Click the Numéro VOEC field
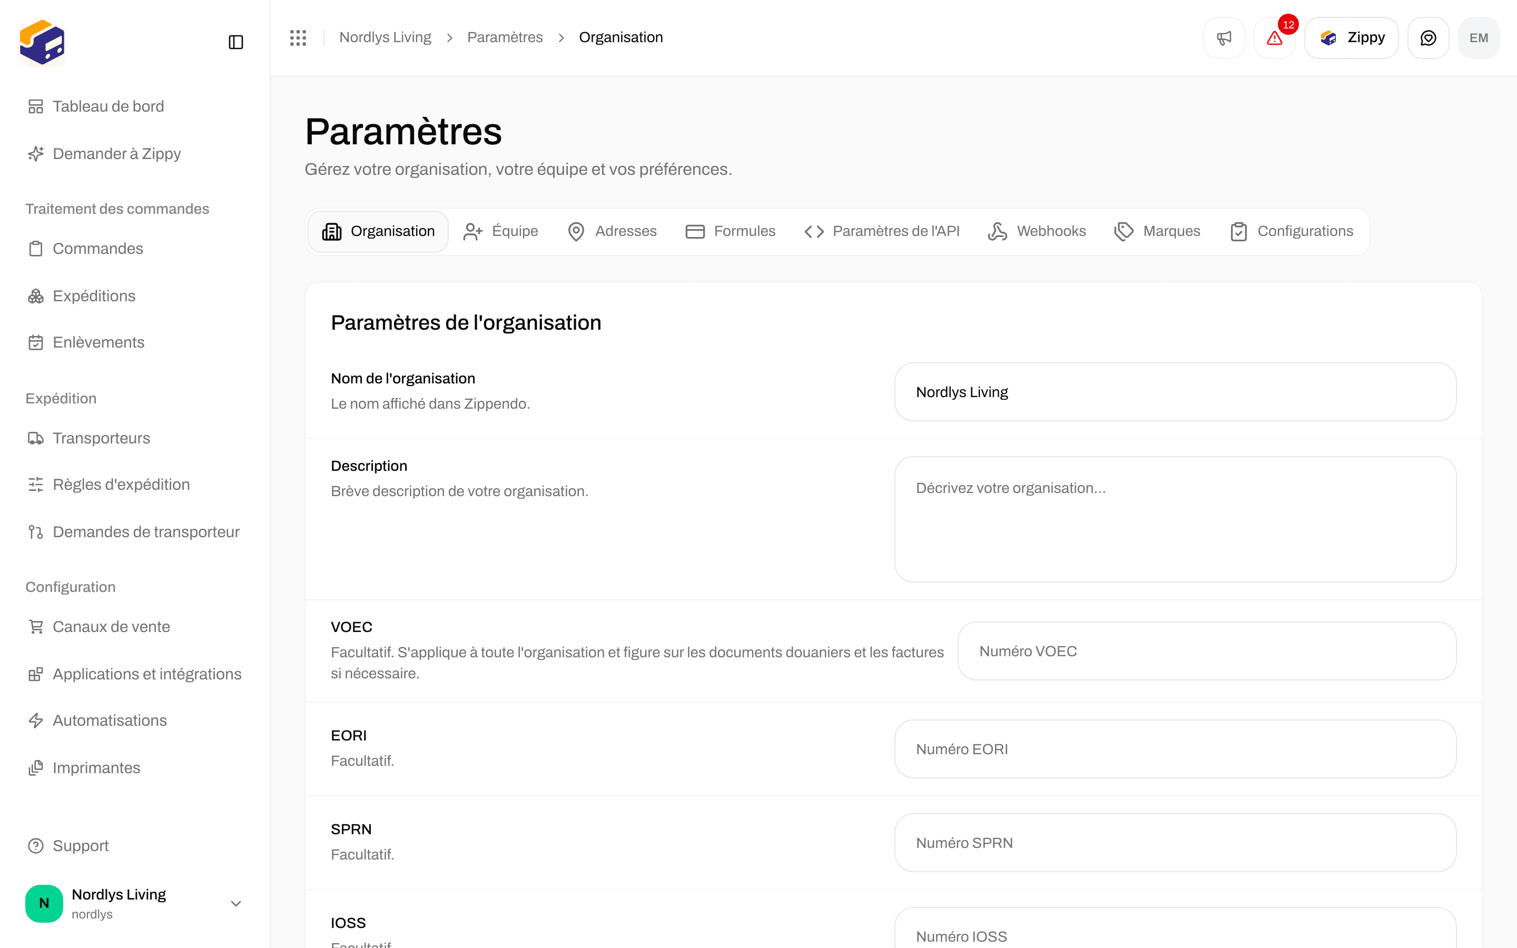The height and width of the screenshot is (948, 1517). coord(1207,651)
